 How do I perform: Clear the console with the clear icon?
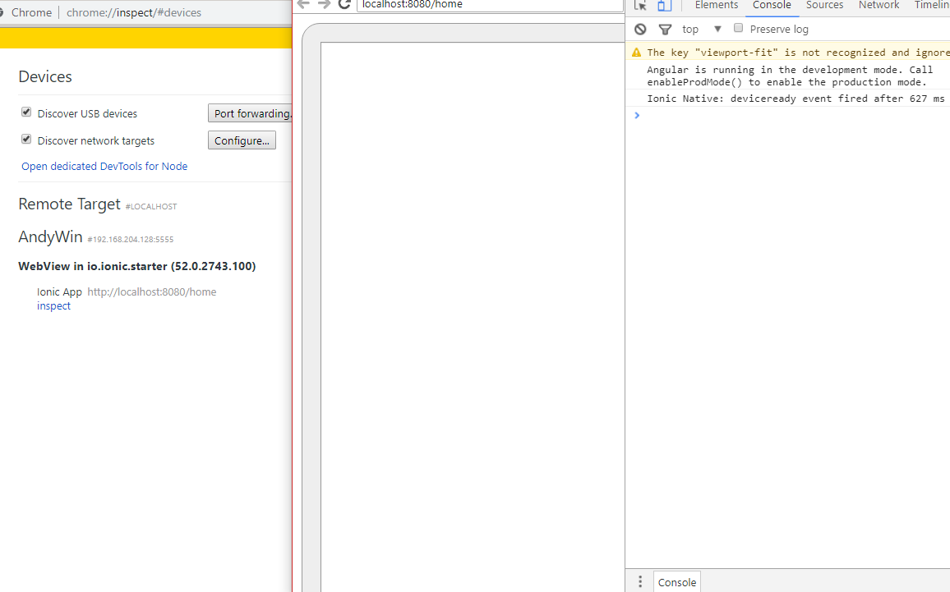point(640,28)
